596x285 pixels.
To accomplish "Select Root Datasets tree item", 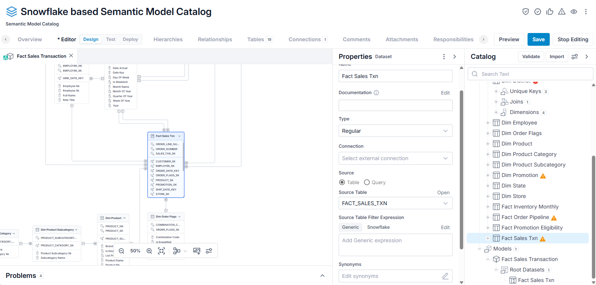I will pos(527,270).
